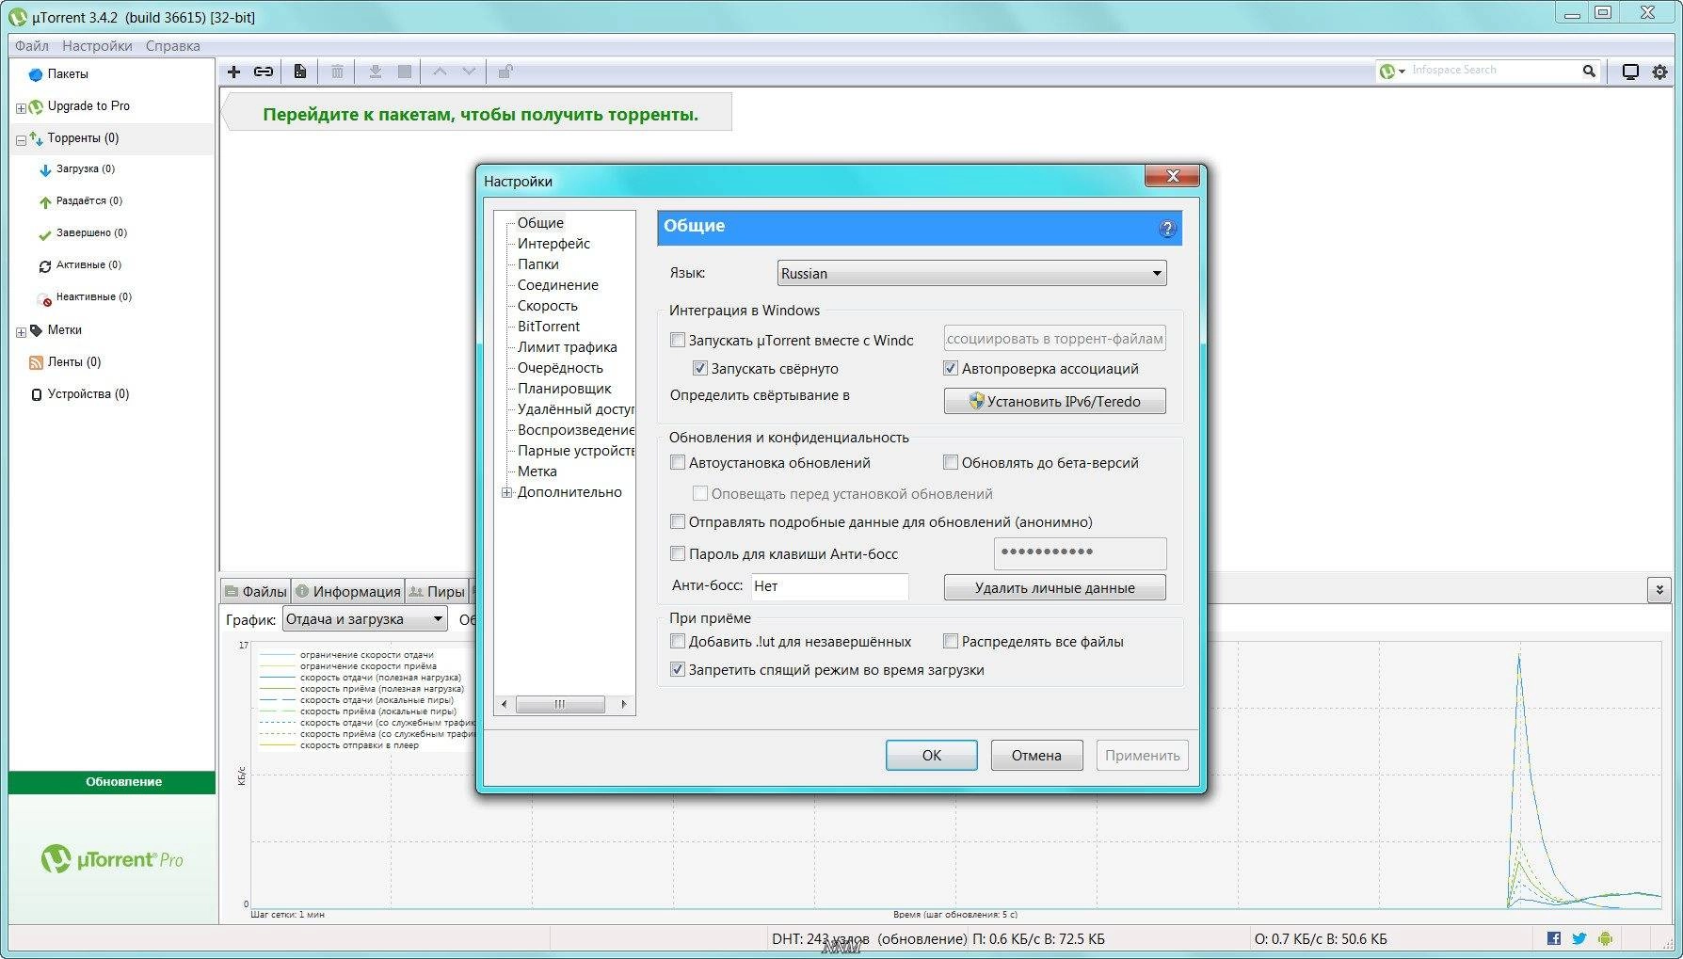Click the Отмена button
1683x959 pixels.
[1036, 755]
